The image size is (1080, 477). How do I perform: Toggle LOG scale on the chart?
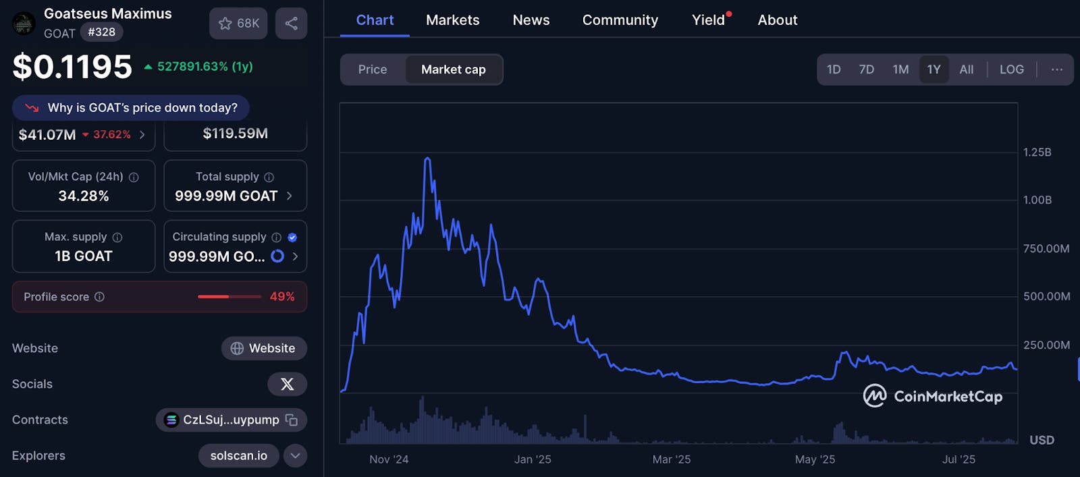(1012, 69)
